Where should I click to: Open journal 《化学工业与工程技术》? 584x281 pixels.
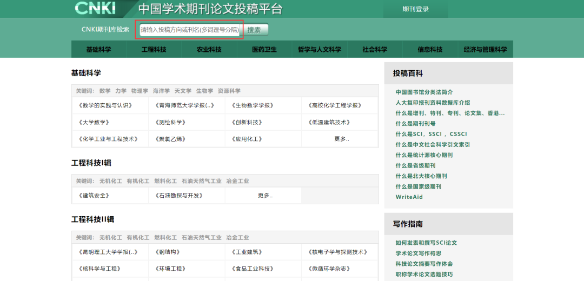tap(108, 139)
